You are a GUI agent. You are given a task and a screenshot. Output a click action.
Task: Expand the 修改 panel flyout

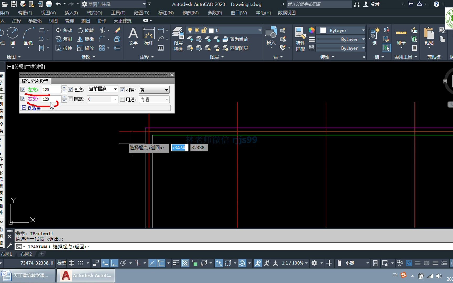(88, 57)
